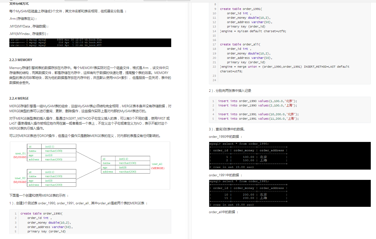The image size is (376, 239).
Task: Select the "2.2.4 MERGE" section heading
Action: 18,98
